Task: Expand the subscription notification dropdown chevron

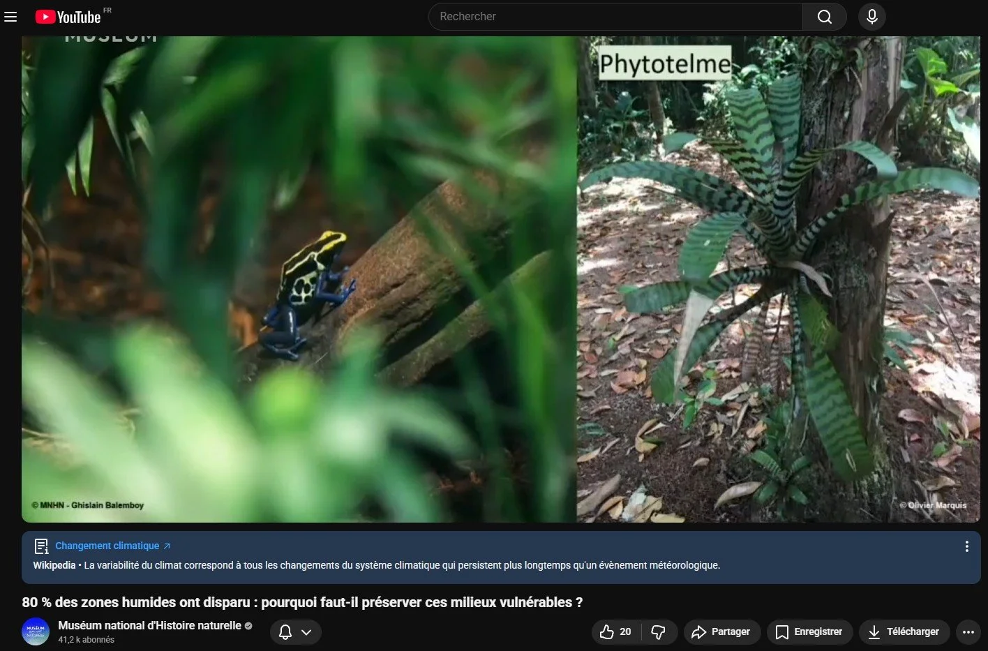Action: [x=306, y=632]
